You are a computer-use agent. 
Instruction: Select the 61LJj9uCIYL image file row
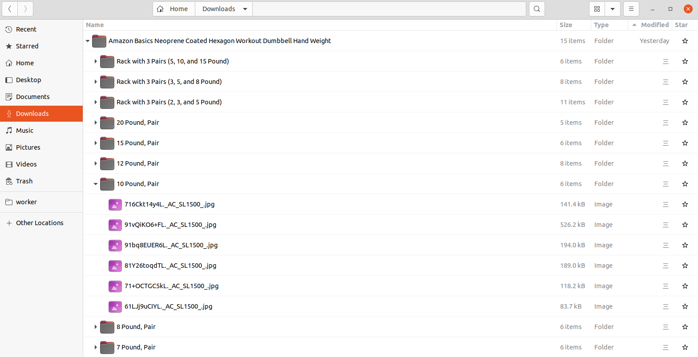pyautogui.click(x=311, y=306)
